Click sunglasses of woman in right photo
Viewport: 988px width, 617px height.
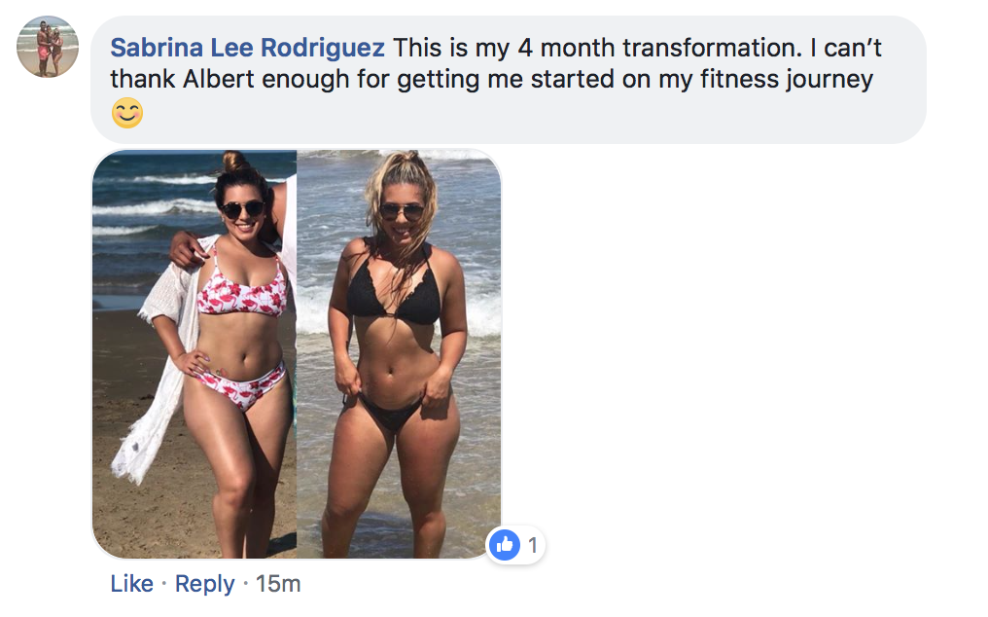tap(402, 211)
